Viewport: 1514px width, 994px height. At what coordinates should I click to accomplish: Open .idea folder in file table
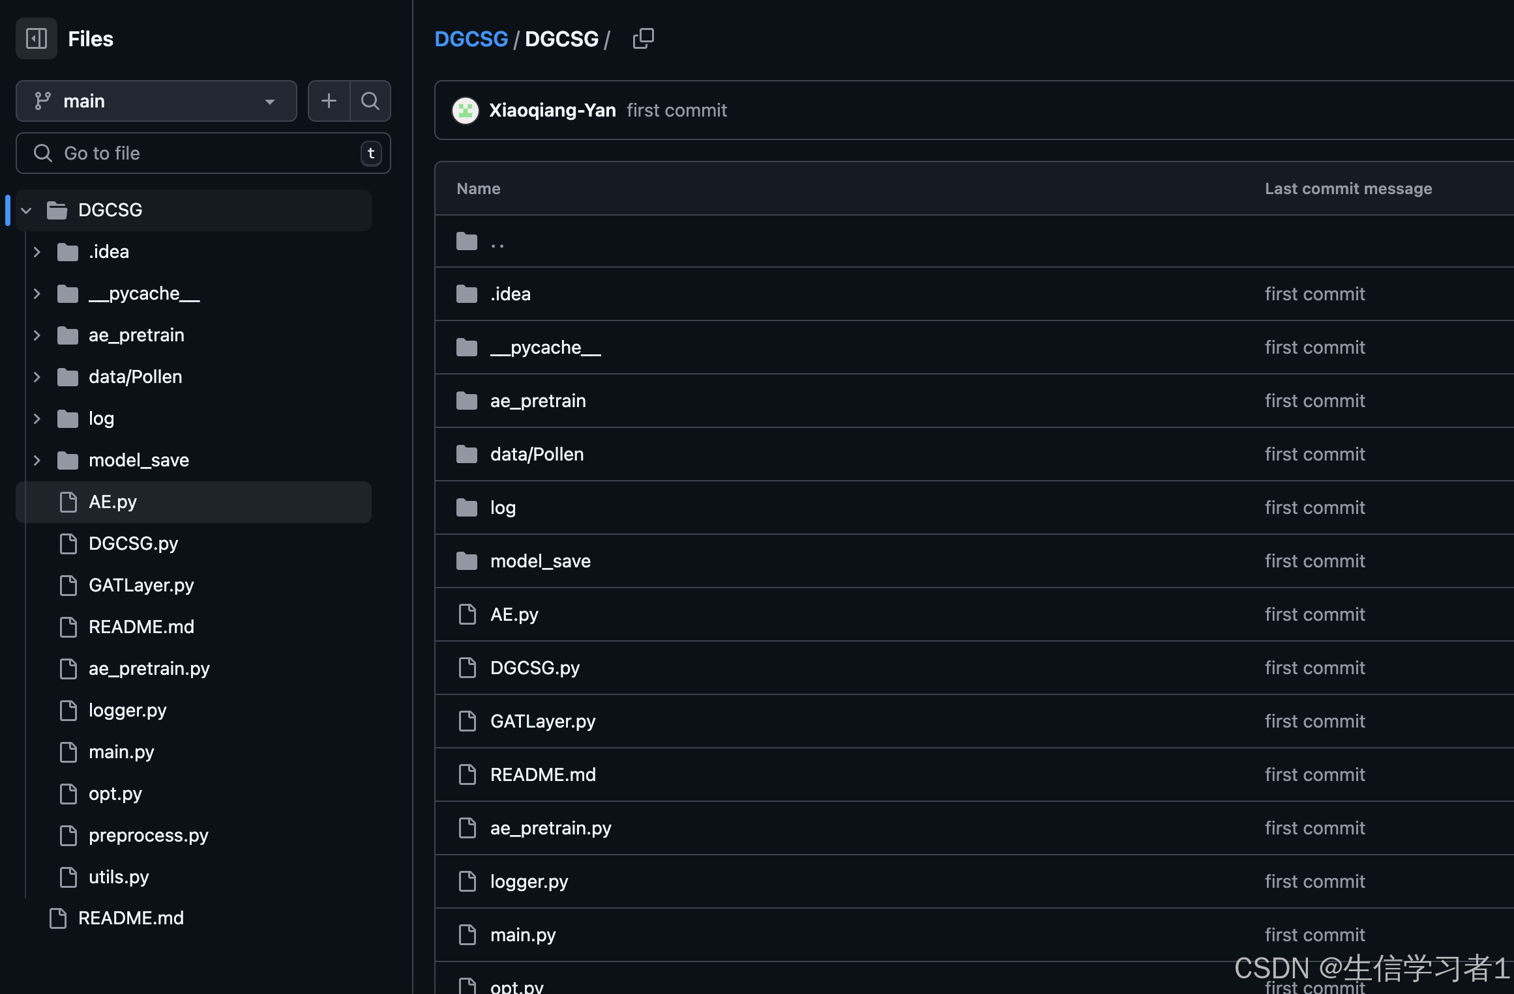click(x=511, y=294)
